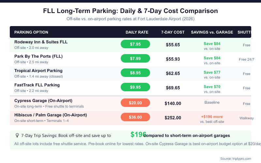The height and width of the screenshot is (163, 261).
Task: Open the Park By The Ports (FLL) row
Action: [x=38, y=56]
